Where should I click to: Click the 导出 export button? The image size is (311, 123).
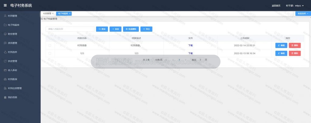tap(146, 29)
